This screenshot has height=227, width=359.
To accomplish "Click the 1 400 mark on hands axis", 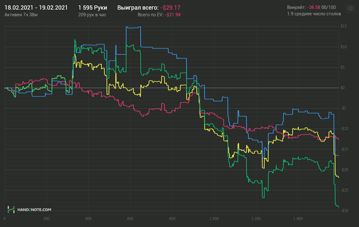I will (297, 218).
